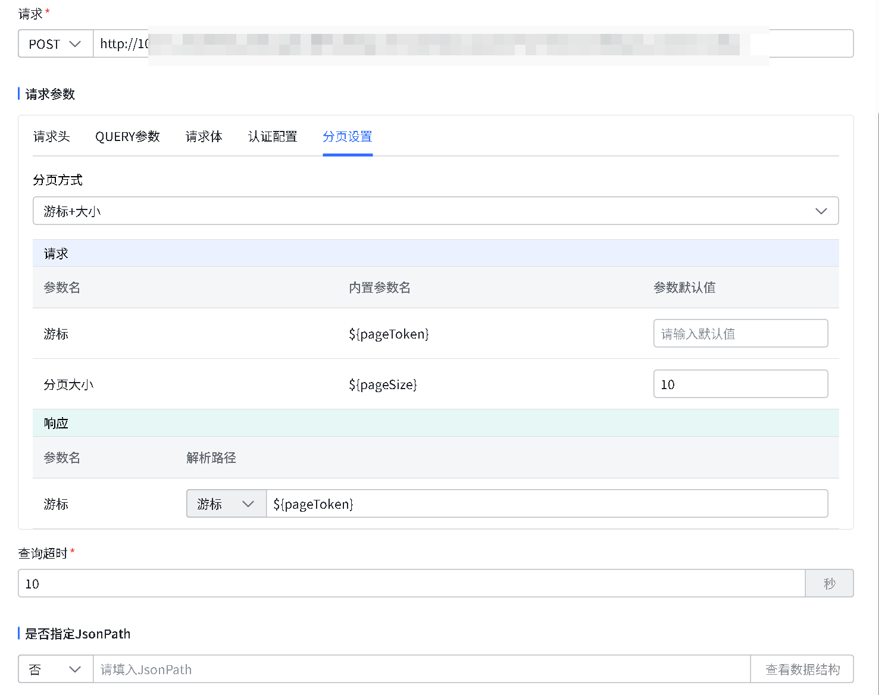Viewport: 879px width, 695px height.
Task: Expand the 分页方式 dropdown showing 游标+大小
Action: (x=417, y=211)
